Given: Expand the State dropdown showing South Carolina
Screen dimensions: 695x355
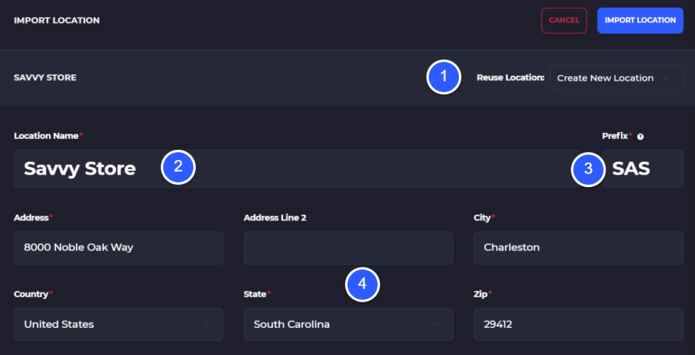Looking at the screenshot, I should [x=348, y=324].
